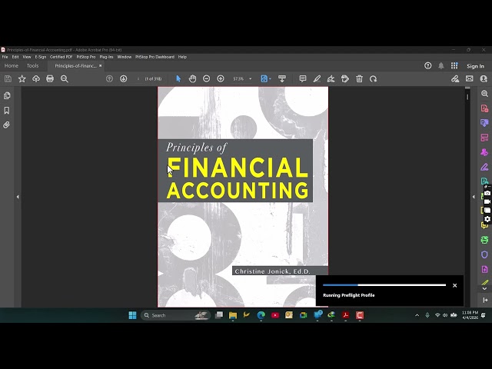Click the Windows Start button

pos(132,315)
